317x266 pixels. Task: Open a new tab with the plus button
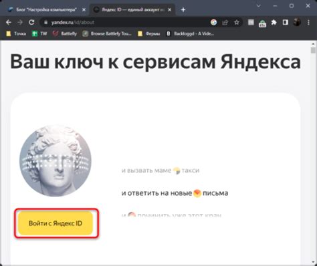[183, 10]
